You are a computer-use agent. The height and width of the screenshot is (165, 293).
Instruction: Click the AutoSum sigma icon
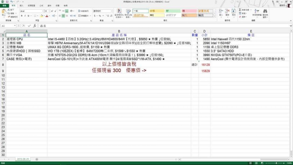pos(240,10)
